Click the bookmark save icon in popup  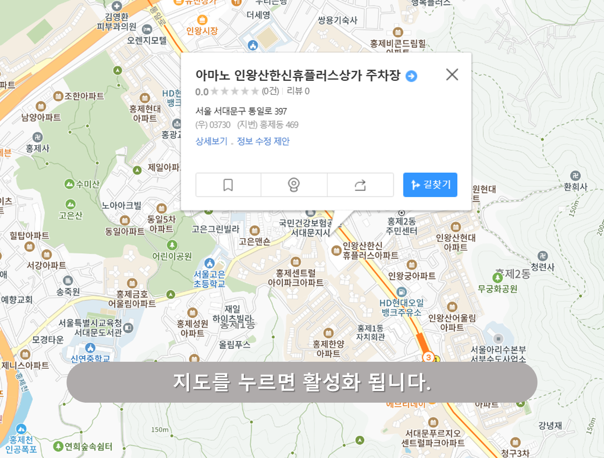228,185
